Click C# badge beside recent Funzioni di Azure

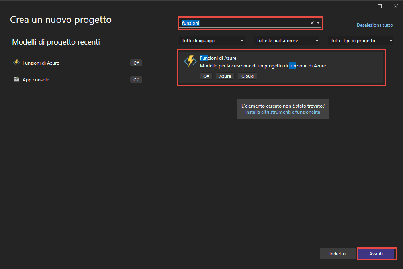136,63
